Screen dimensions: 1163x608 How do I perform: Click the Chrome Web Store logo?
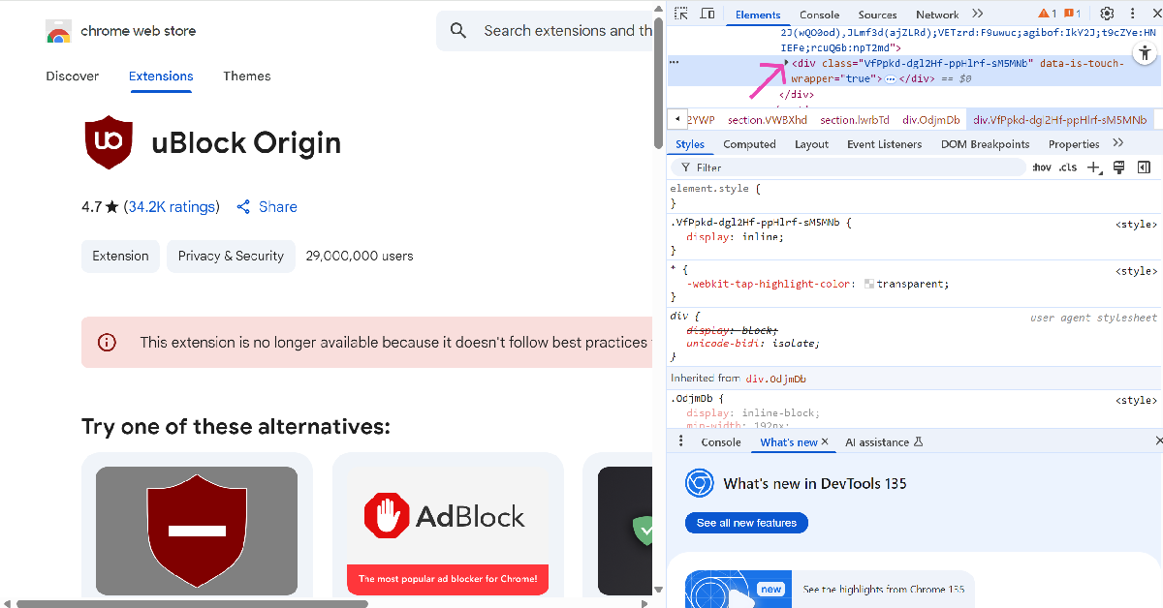pos(58,31)
